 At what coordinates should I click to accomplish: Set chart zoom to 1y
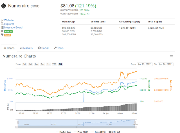(48, 64)
